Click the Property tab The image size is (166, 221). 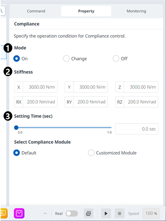pyautogui.click(x=86, y=11)
